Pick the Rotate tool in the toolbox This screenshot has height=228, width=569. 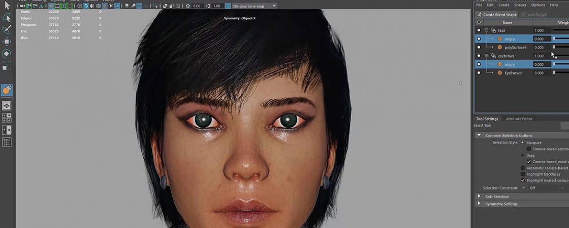pos(7,54)
